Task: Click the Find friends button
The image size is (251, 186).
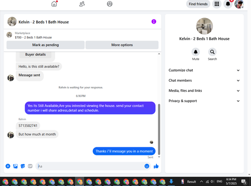Action: [x=198, y=4]
